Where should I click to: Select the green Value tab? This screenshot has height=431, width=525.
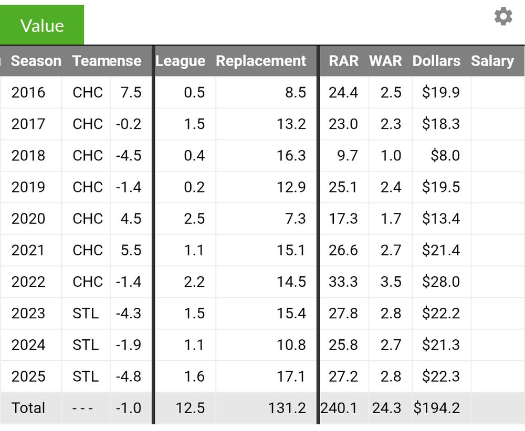(41, 25)
